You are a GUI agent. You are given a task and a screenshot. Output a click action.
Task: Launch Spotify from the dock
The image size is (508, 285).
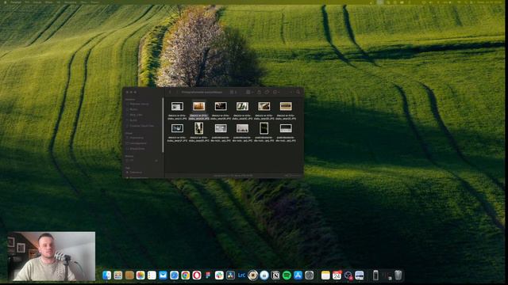[x=287, y=275]
